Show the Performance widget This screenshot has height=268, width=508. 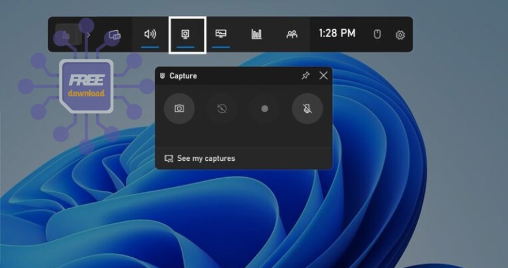tap(221, 34)
